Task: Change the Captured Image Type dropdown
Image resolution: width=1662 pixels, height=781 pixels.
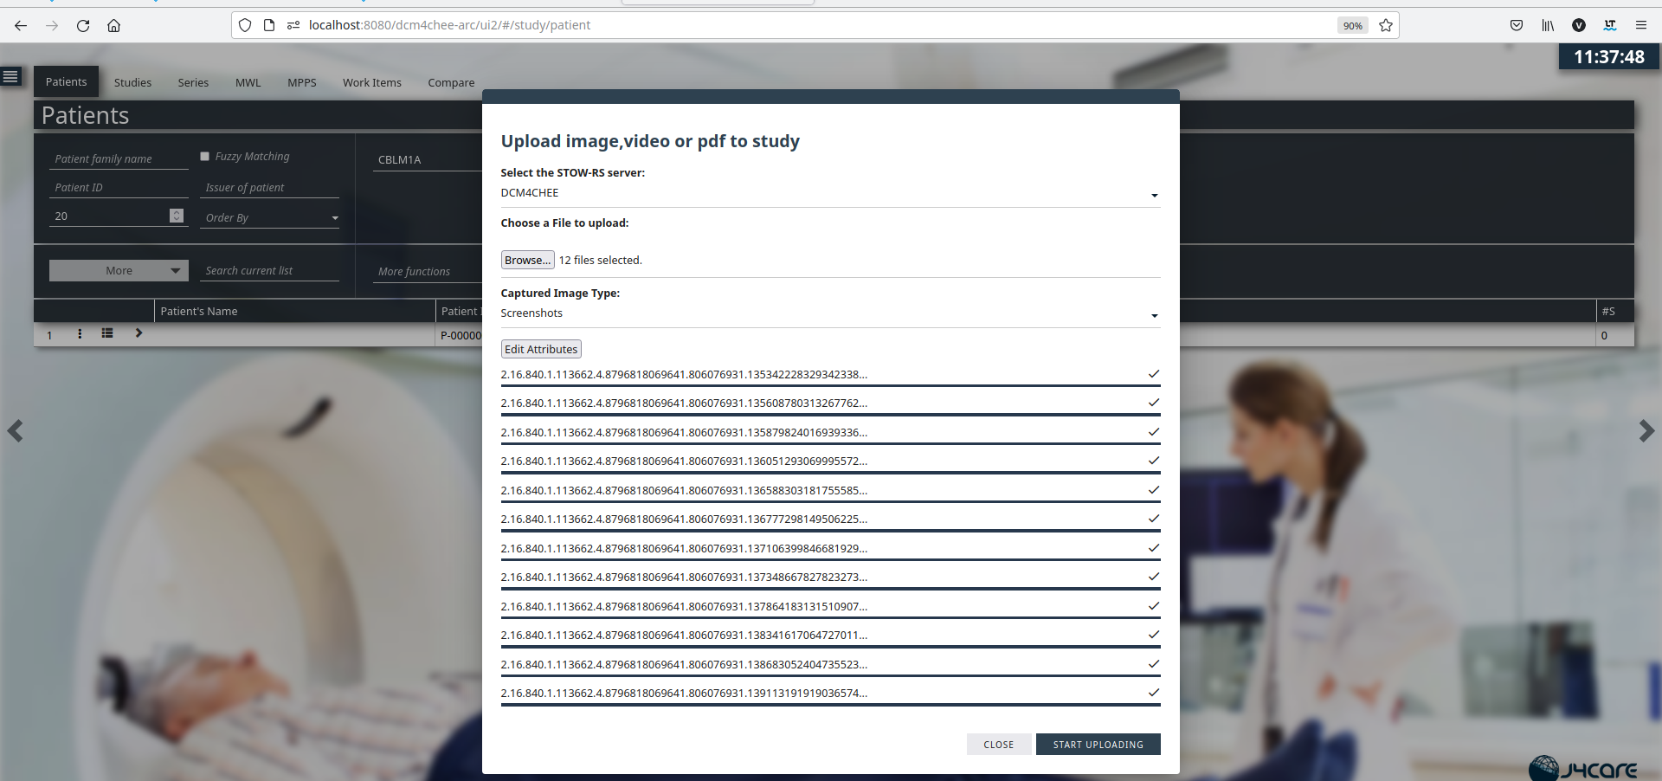Action: 1153,315
